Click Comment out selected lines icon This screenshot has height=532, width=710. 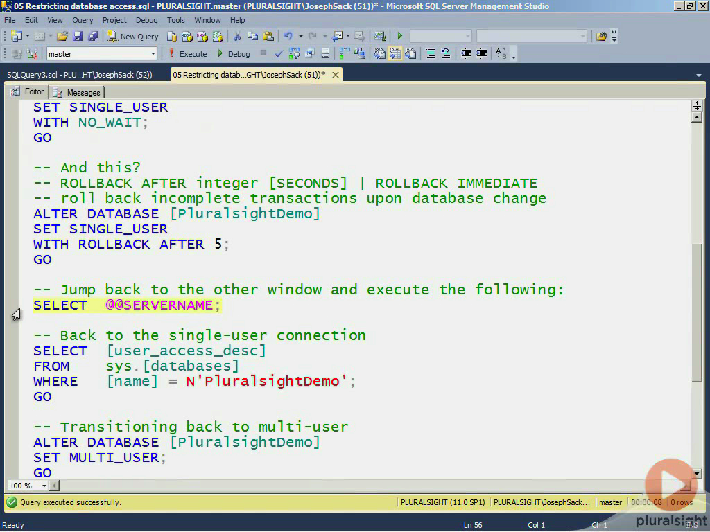[431, 54]
